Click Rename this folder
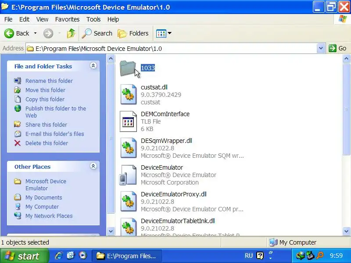This screenshot has width=351, height=263. (x=49, y=81)
